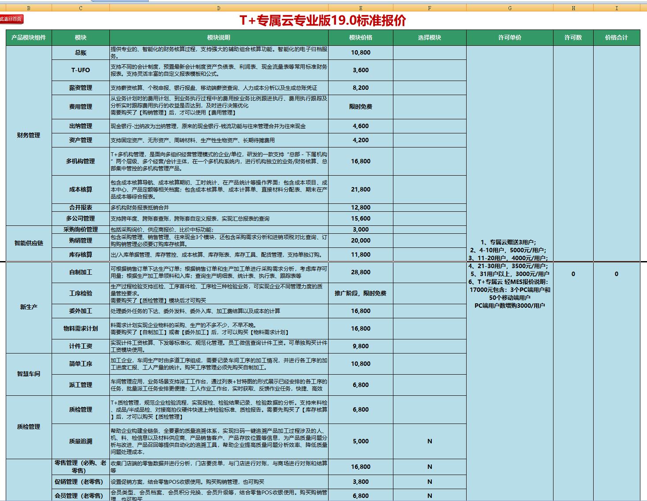Select the 工序检验 module cell
Image resolution: width=647 pixels, height=501 pixels.
tap(80, 293)
